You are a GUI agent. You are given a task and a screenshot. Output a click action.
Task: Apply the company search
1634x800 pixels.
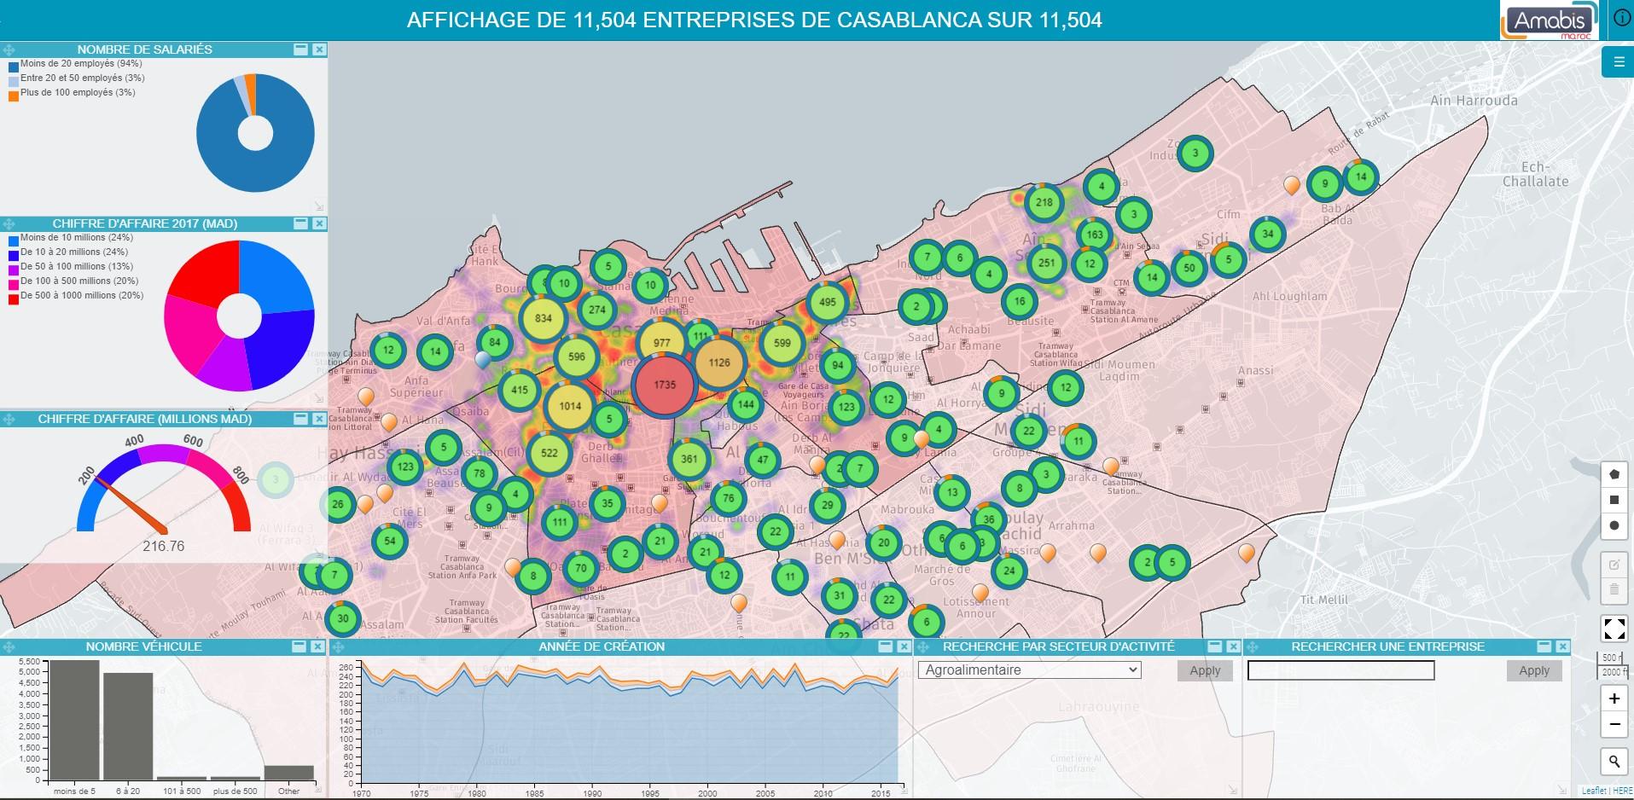click(x=1533, y=671)
